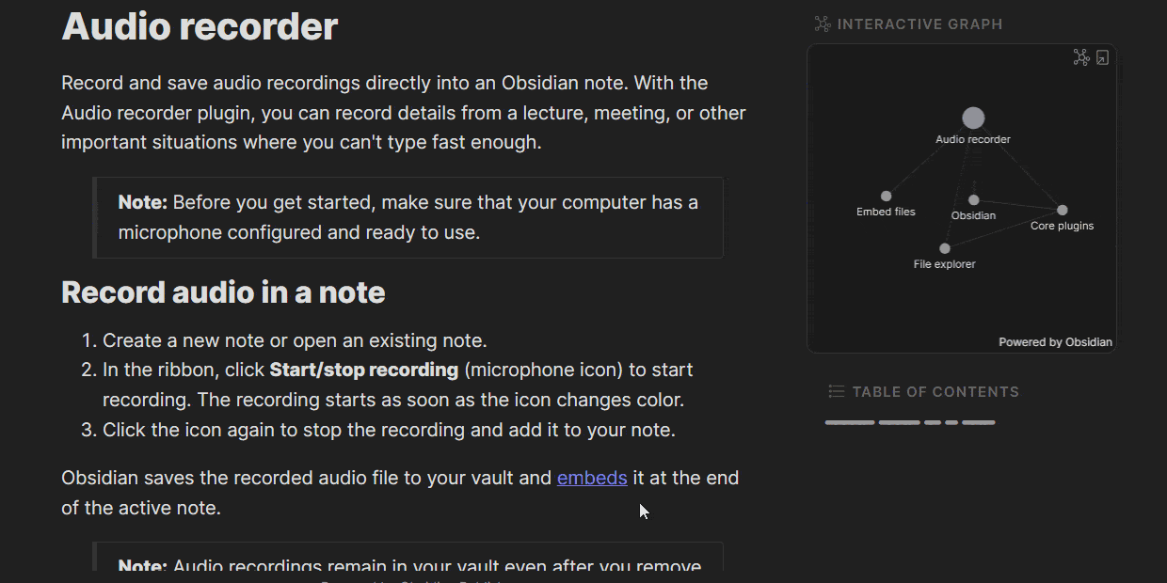Image resolution: width=1167 pixels, height=583 pixels.
Task: Click the Table of Contents list icon
Action: pos(836,391)
